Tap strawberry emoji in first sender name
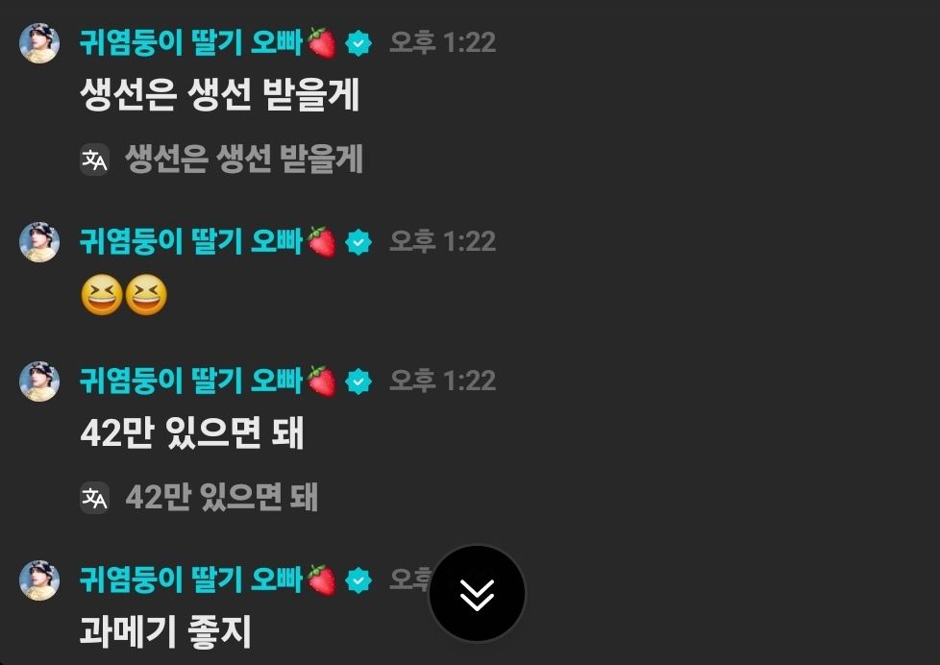The width and height of the screenshot is (940, 665). coord(321,43)
